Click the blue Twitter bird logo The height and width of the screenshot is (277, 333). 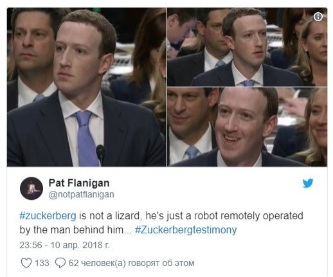click(x=308, y=183)
